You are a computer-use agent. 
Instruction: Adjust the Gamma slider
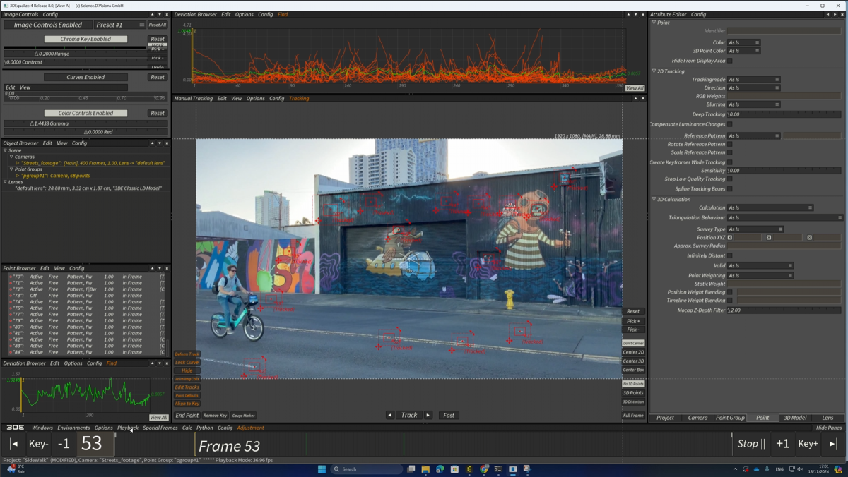click(x=85, y=123)
